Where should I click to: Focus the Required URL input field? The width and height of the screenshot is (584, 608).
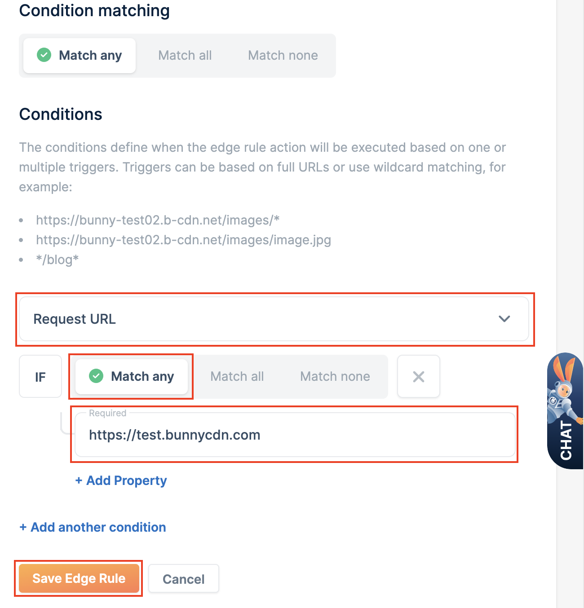tap(295, 435)
